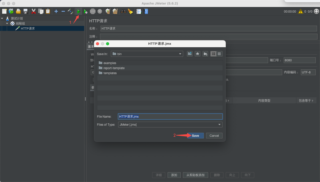Open the Templates icon in toolbar
The height and width of the screenshot is (182, 320).
(x=11, y=11)
